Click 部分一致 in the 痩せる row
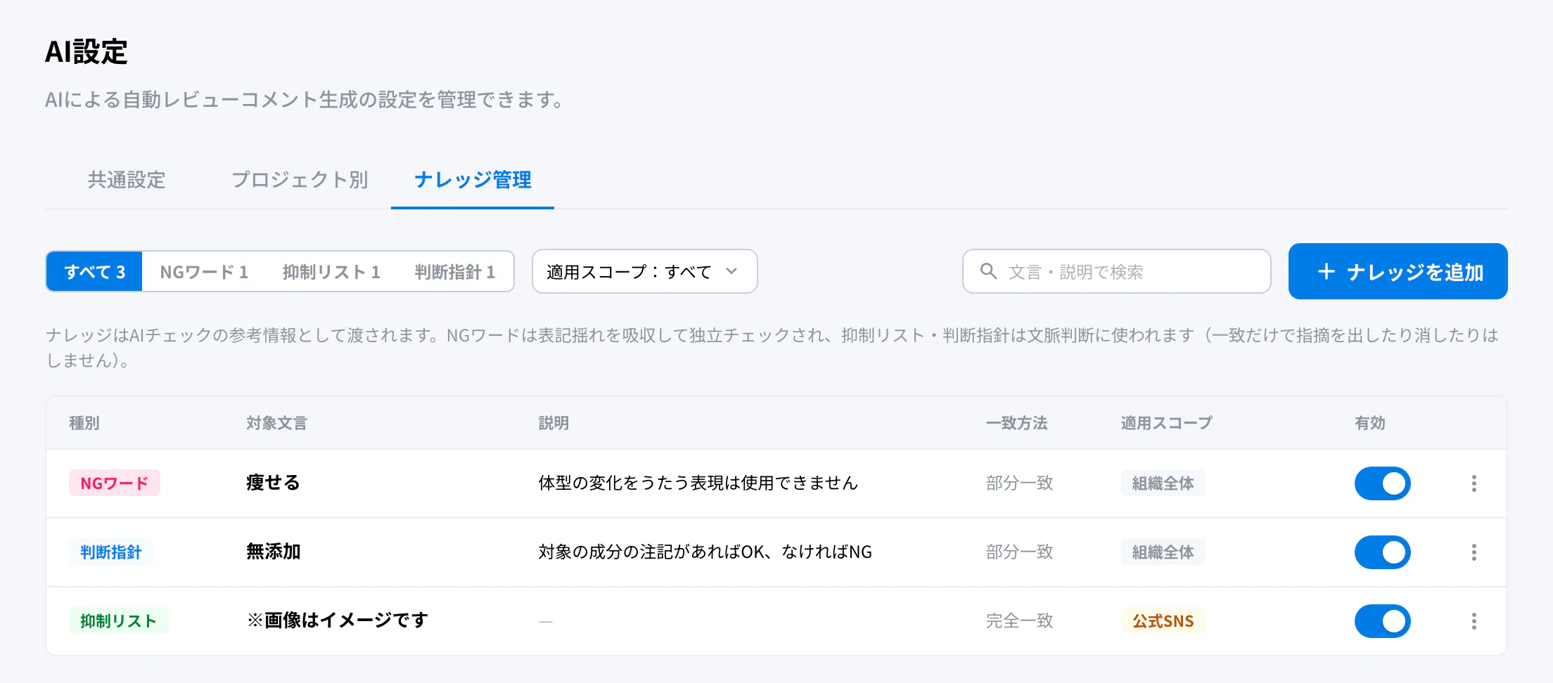Screen dimensions: 1553x683 [1019, 483]
